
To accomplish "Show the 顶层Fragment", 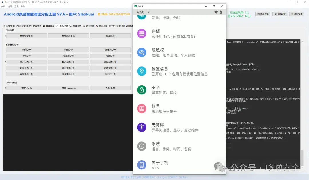I will point(68,88).
